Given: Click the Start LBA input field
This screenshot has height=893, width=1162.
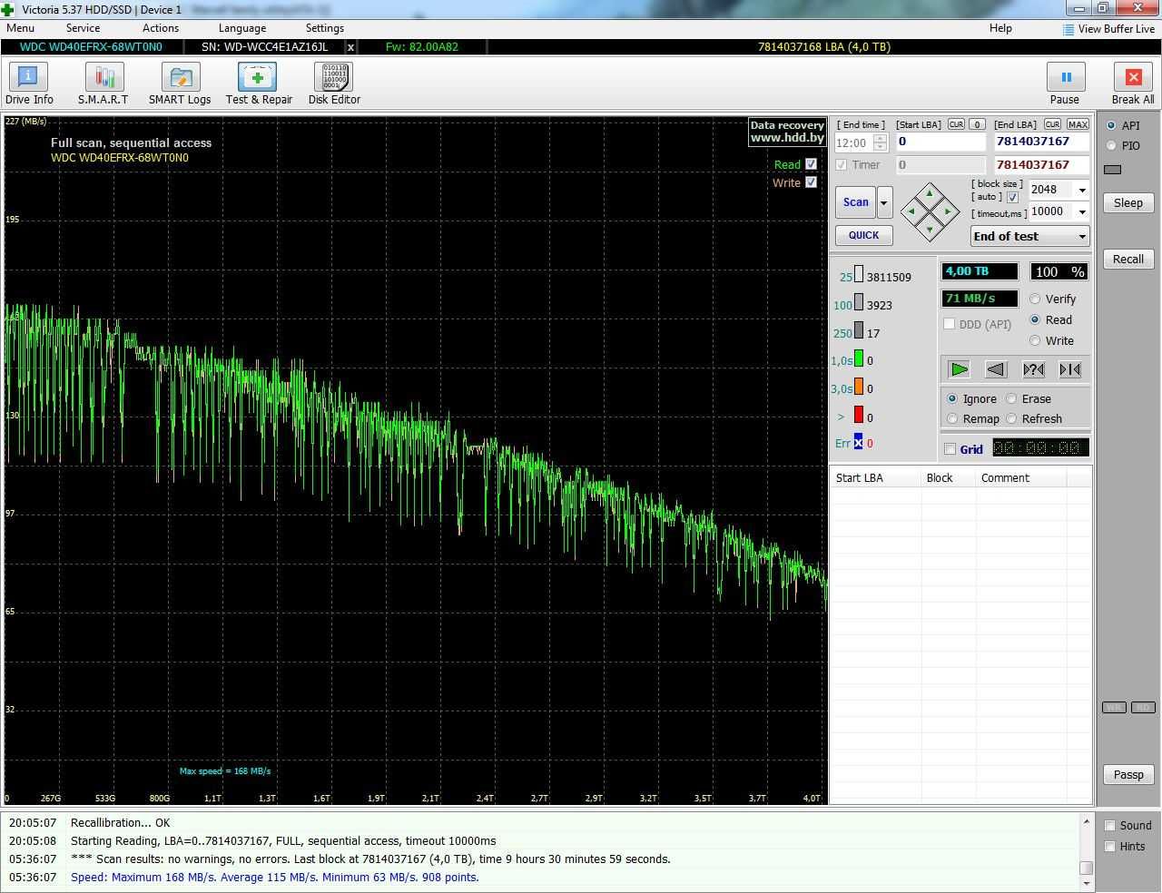Looking at the screenshot, I should click(x=940, y=142).
